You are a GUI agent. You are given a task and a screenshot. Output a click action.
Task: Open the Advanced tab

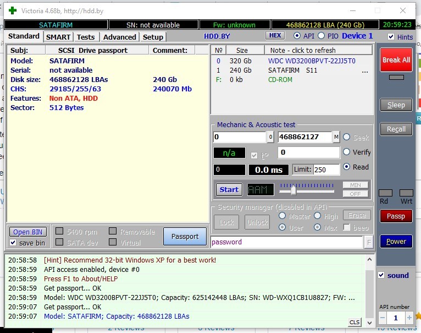pos(119,37)
